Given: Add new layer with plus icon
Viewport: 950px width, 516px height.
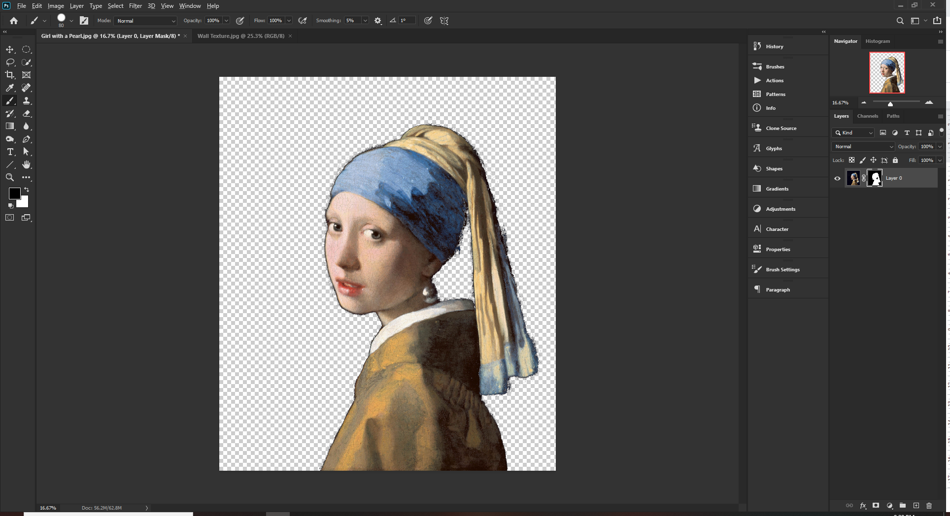Looking at the screenshot, I should point(916,506).
